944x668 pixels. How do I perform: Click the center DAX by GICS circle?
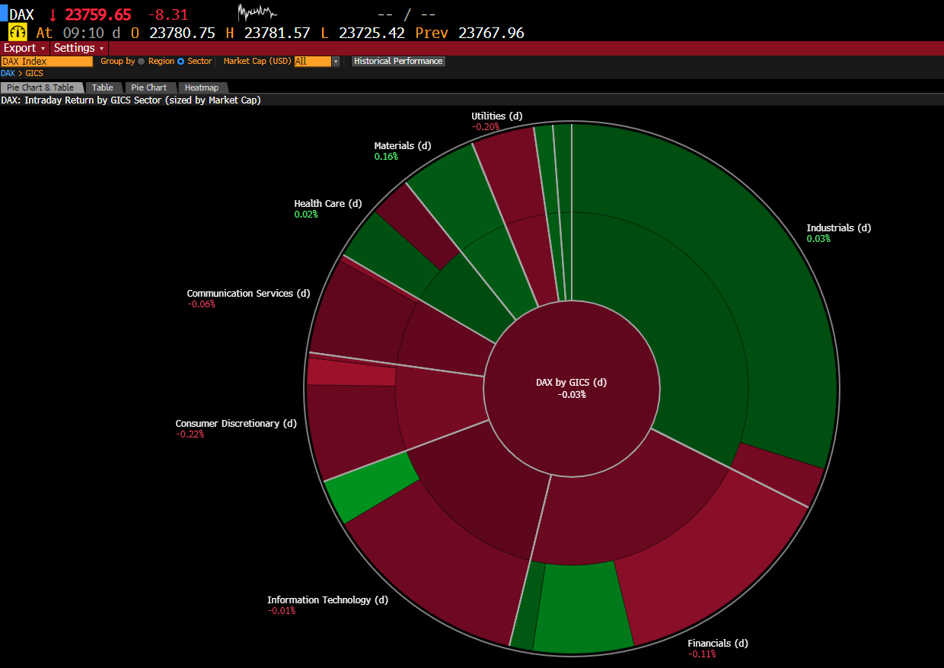572,389
